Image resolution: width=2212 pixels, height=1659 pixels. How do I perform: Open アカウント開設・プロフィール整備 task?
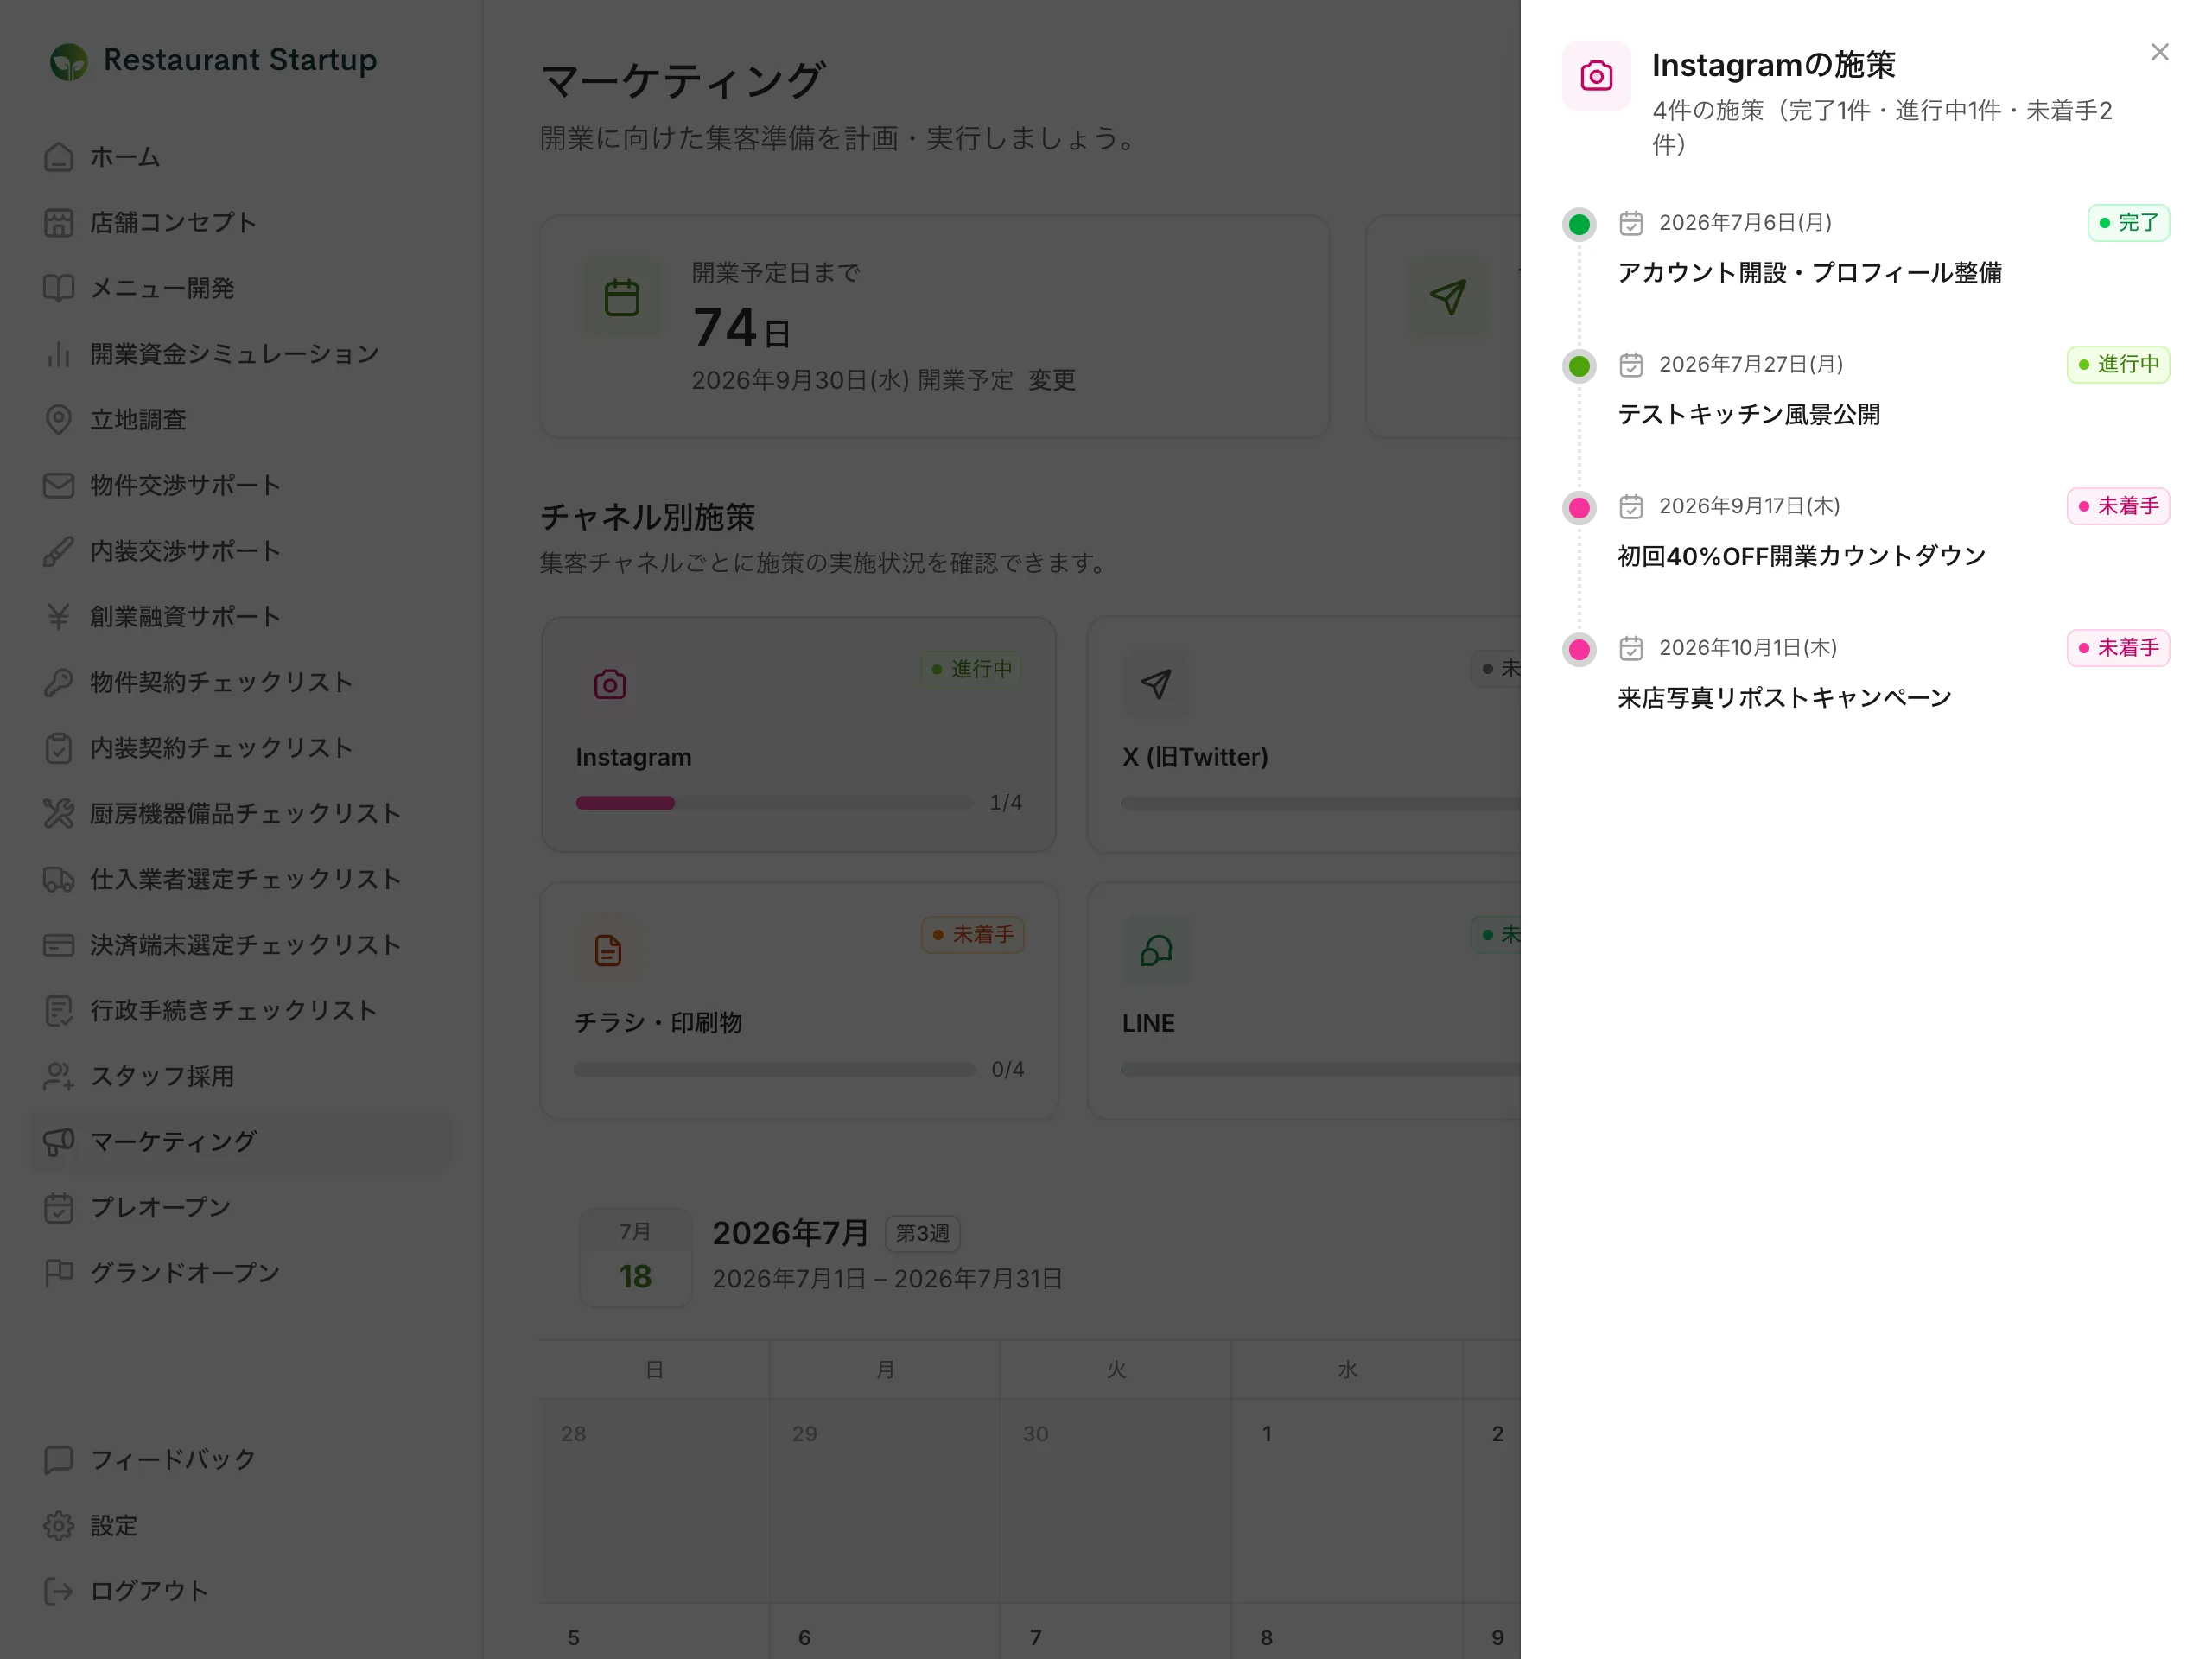coord(1809,273)
